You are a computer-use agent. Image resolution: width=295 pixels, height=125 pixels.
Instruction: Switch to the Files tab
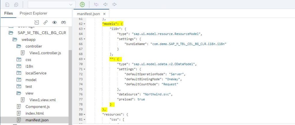[x=8, y=13]
